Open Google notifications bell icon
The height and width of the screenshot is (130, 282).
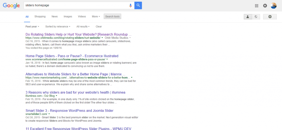point(265,6)
